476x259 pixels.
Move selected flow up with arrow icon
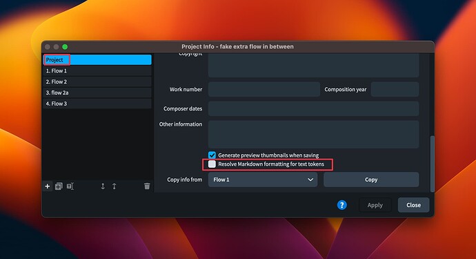tap(114, 186)
